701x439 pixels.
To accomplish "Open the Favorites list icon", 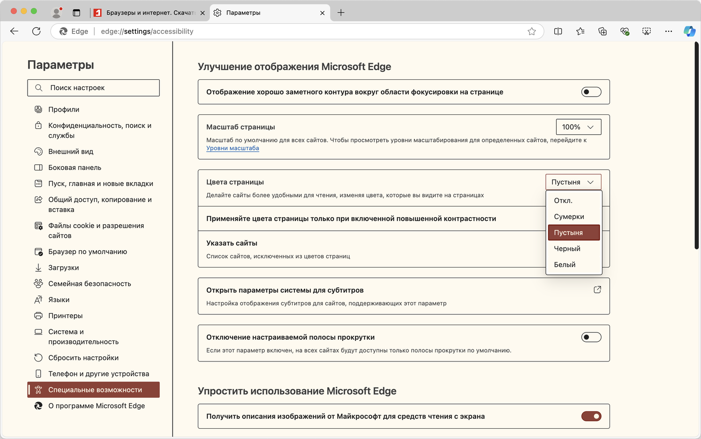I will click(x=580, y=31).
